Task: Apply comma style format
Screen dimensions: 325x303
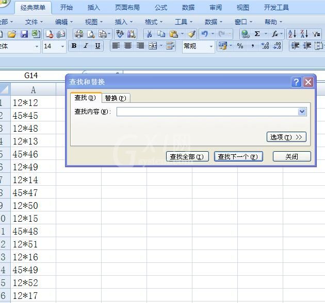Action: point(252,46)
